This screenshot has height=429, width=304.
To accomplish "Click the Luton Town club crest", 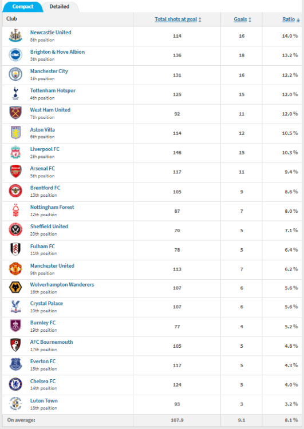I will click(15, 404).
